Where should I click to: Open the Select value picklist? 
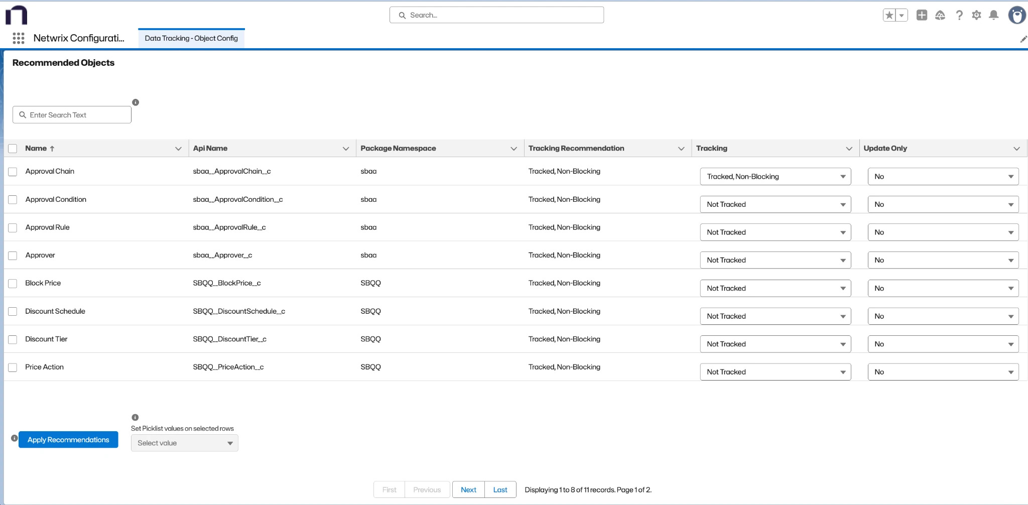tap(184, 443)
